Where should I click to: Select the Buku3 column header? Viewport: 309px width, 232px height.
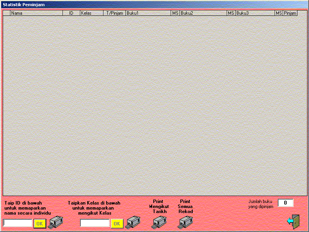[255, 13]
